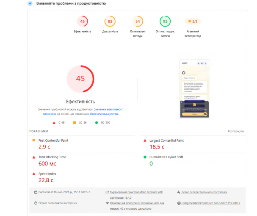The height and width of the screenshot is (216, 257).
Task: Select the Cumulative Layout Shift label
Action: [166, 157]
